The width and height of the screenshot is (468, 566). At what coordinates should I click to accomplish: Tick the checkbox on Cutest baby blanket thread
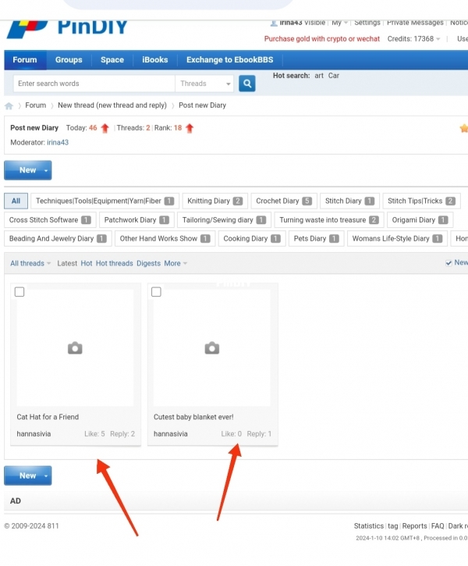coord(156,292)
